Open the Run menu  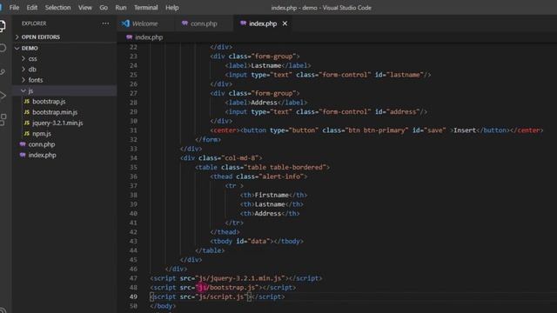tap(121, 8)
